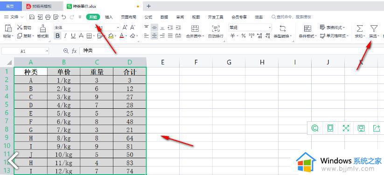Click the Wrap Text icon
The width and height of the screenshot is (384, 175).
tap(216, 28)
